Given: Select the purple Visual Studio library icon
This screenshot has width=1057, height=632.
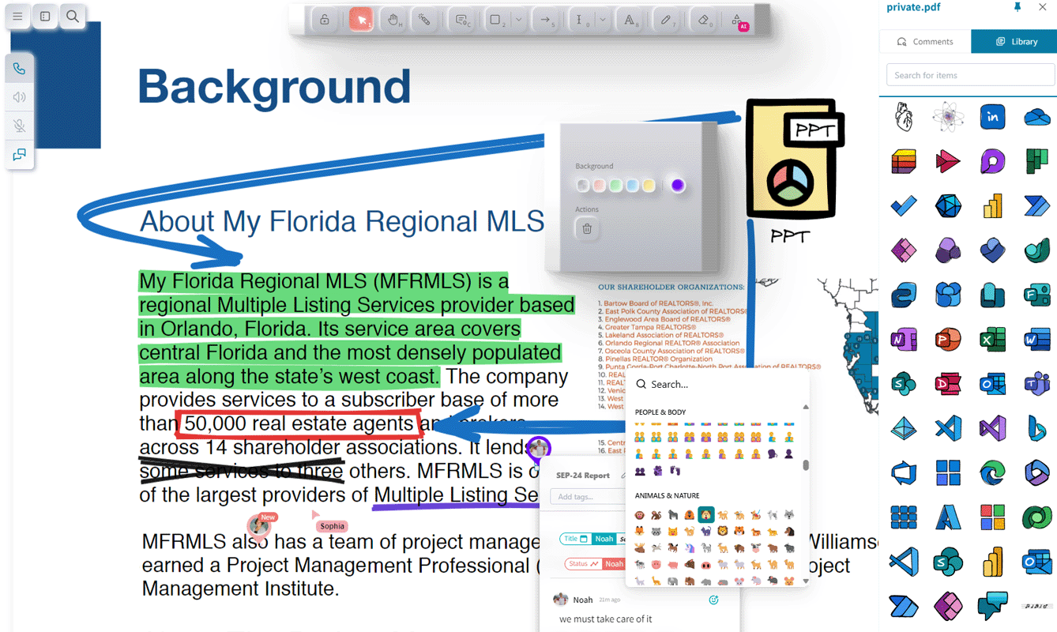Looking at the screenshot, I should 993,428.
